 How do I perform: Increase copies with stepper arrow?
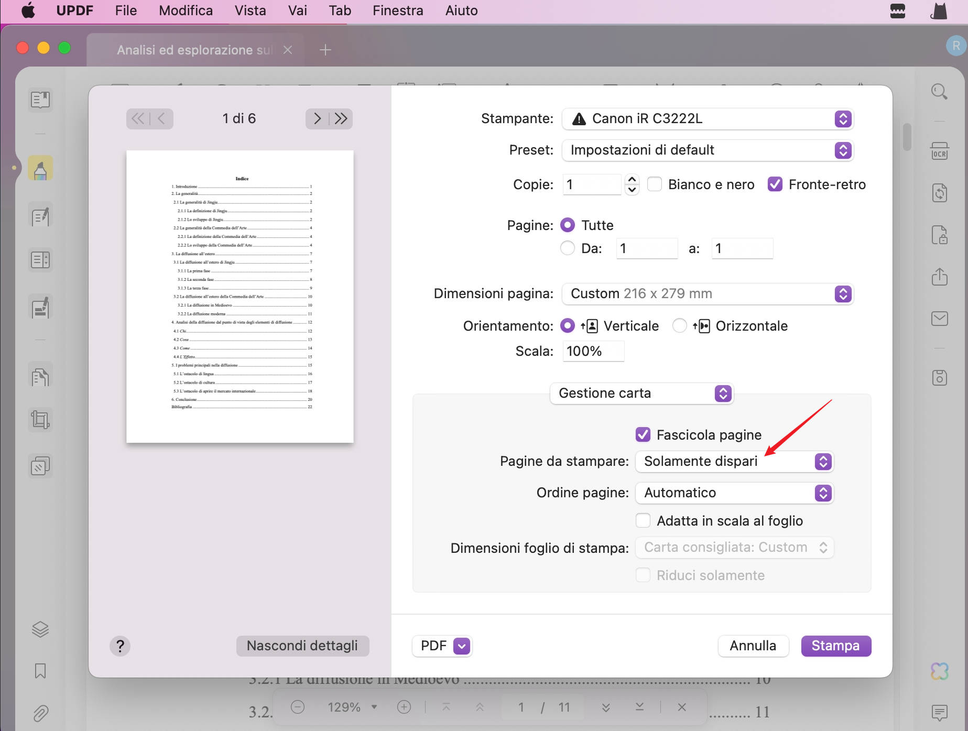(632, 179)
